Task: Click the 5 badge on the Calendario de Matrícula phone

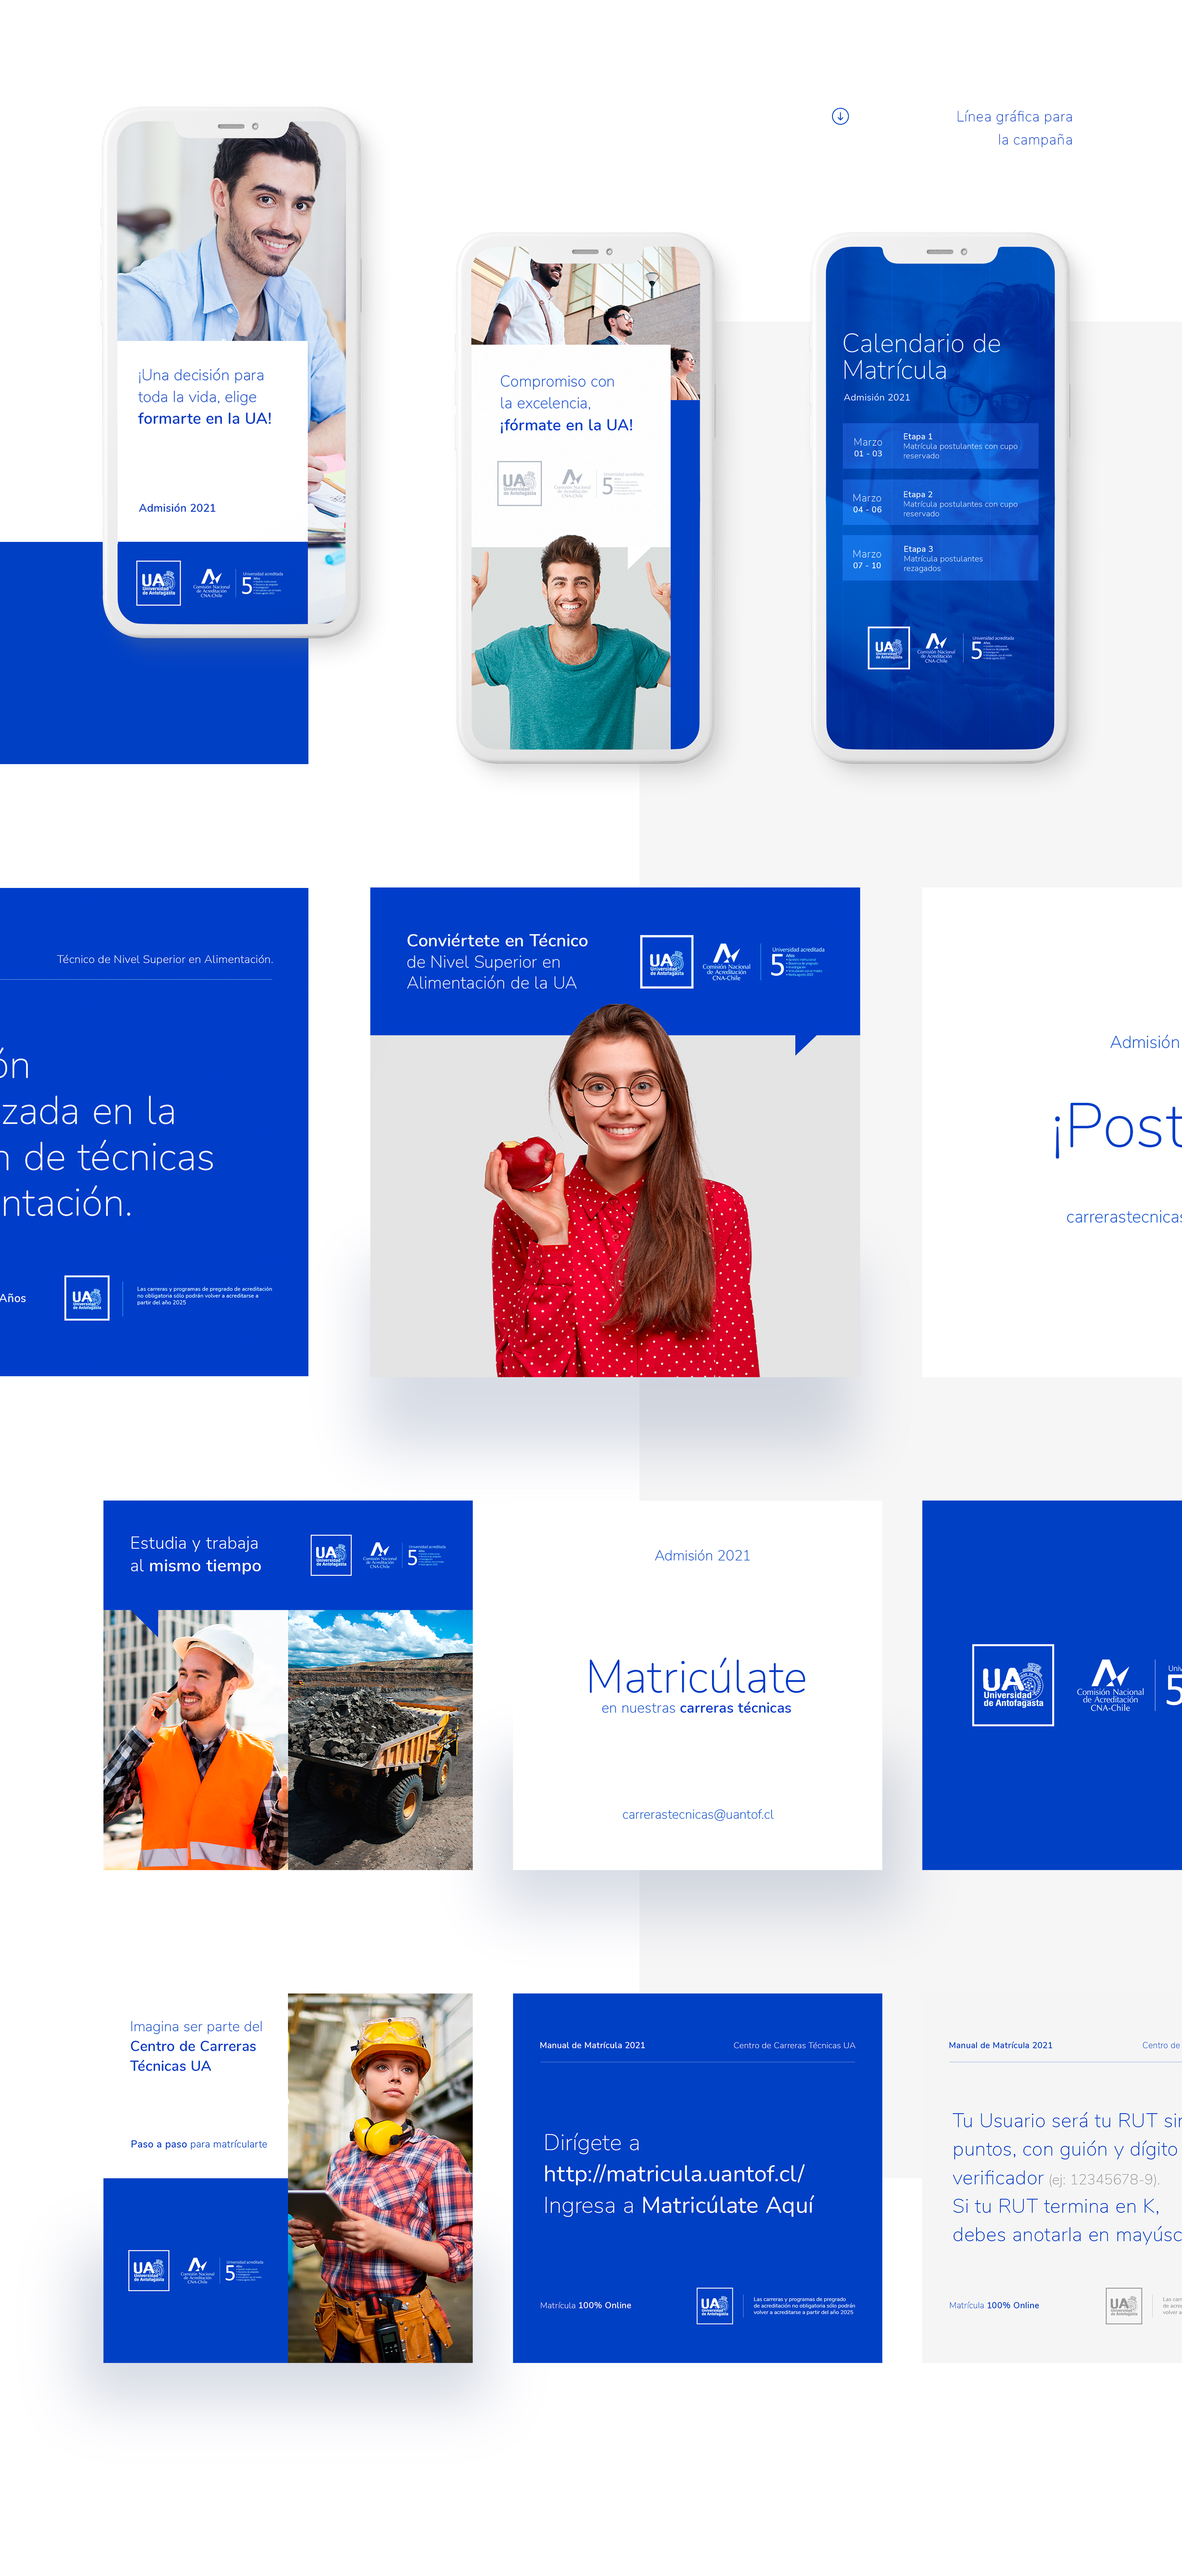Action: point(992,648)
